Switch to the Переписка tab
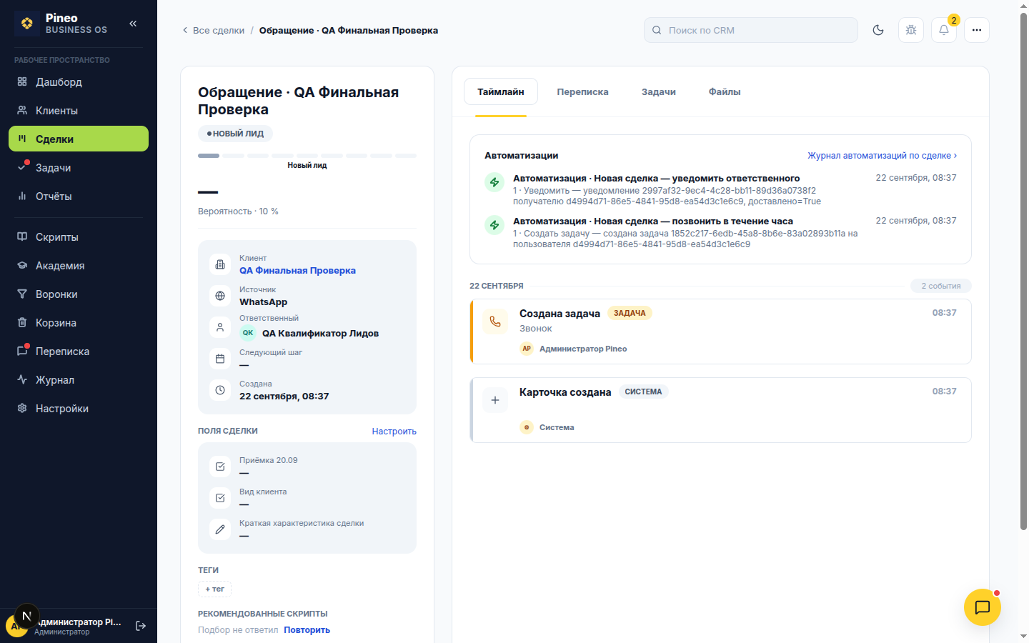Viewport: 1029px width, 643px height. point(583,91)
